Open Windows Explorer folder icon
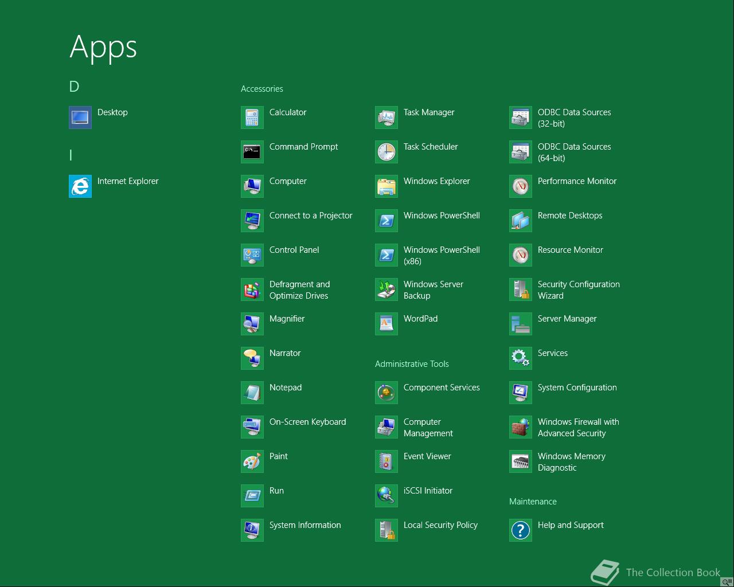This screenshot has height=587, width=734. tap(386, 186)
